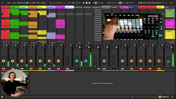Launch the KICK 1 clip
Viewport: 176px width, 99px height.
click(x=2, y=10)
